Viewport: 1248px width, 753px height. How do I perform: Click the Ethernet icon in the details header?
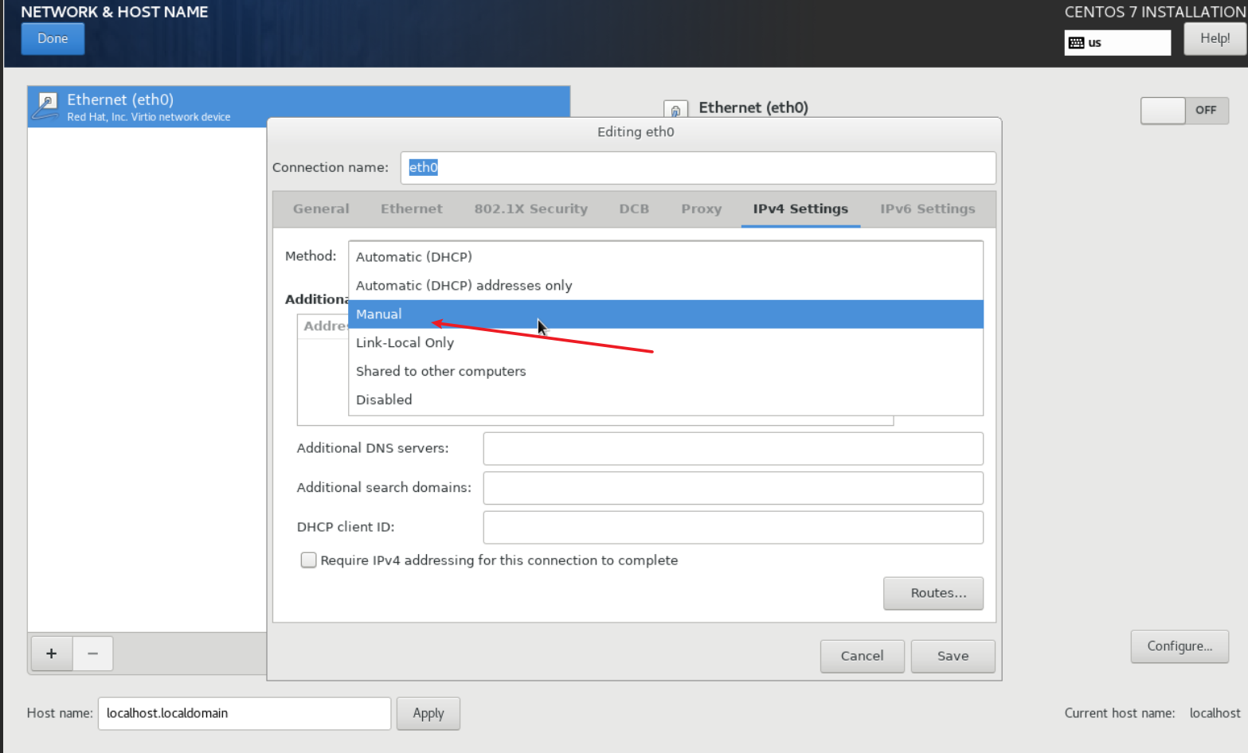pos(675,110)
